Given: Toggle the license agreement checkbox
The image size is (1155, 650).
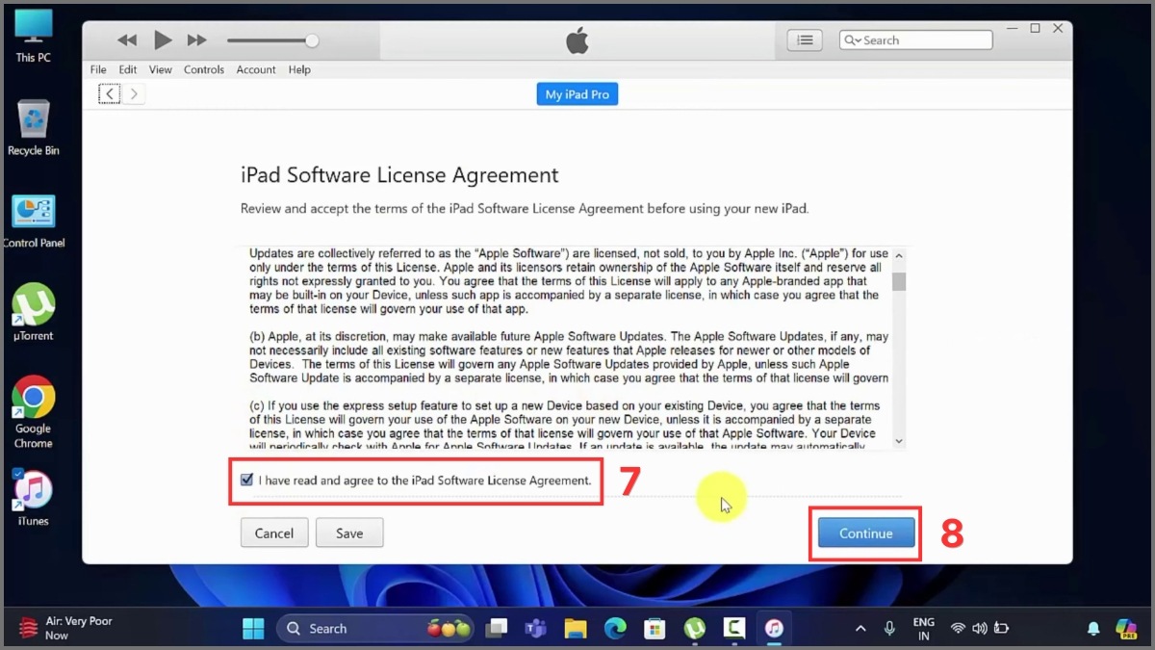Looking at the screenshot, I should [x=247, y=480].
